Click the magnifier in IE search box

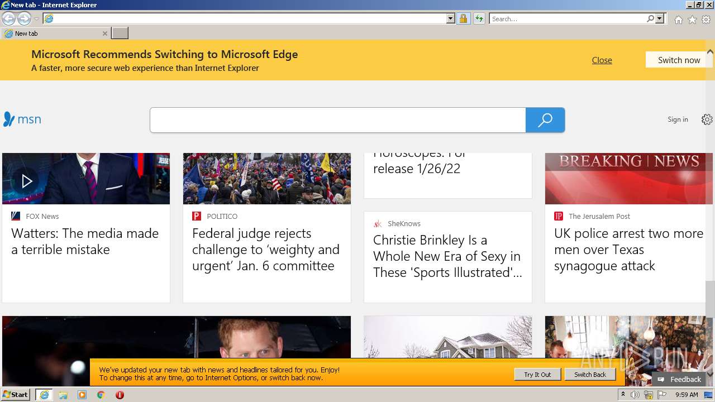tap(650, 18)
